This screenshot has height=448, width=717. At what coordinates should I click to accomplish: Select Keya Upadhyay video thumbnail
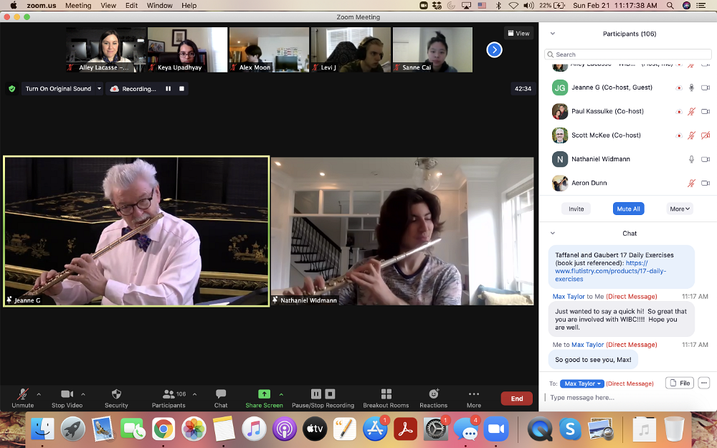(187, 49)
